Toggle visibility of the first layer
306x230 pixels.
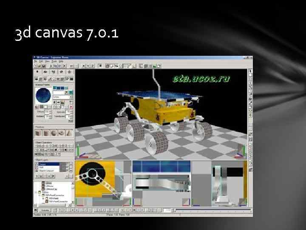[x=37, y=164]
